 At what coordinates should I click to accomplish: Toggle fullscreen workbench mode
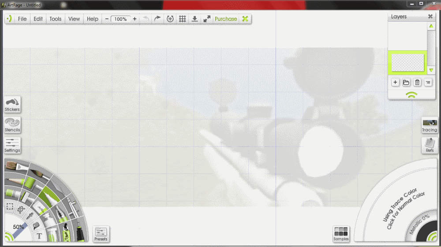coord(207,19)
